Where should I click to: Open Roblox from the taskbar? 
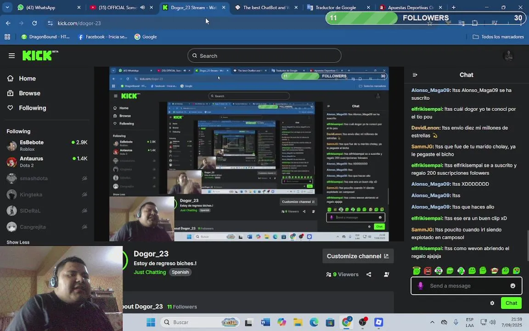[x=379, y=322]
